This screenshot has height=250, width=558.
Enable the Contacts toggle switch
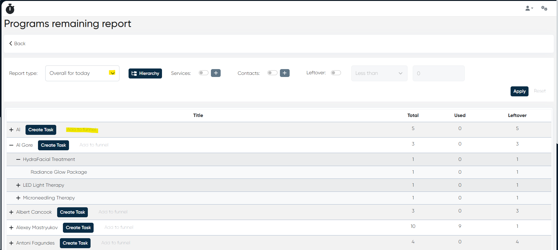coord(272,73)
